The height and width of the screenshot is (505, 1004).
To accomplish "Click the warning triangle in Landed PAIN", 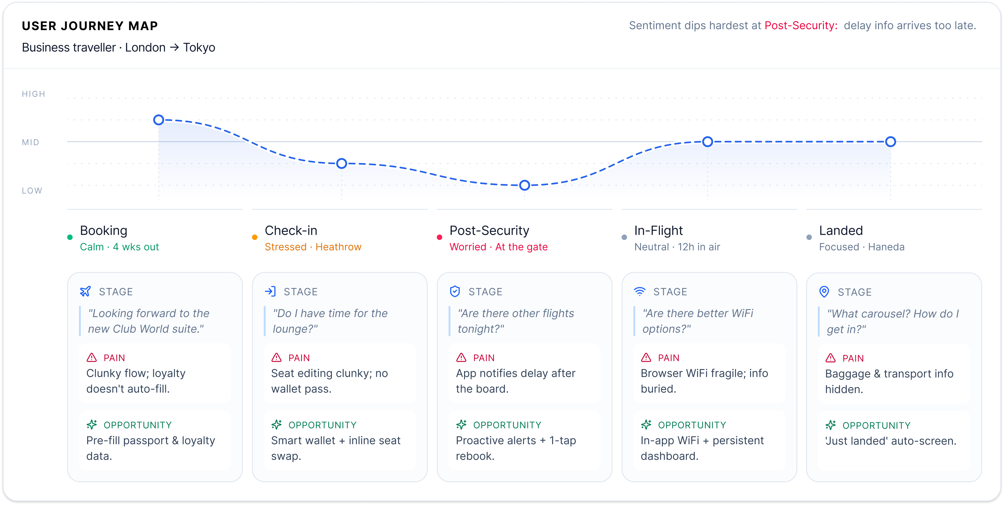I will (x=830, y=357).
